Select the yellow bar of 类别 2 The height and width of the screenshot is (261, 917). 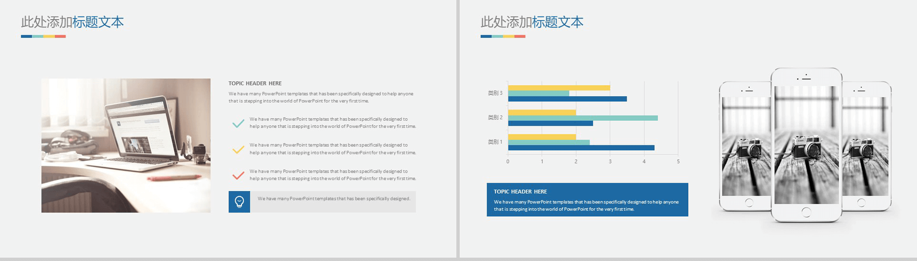(x=542, y=112)
